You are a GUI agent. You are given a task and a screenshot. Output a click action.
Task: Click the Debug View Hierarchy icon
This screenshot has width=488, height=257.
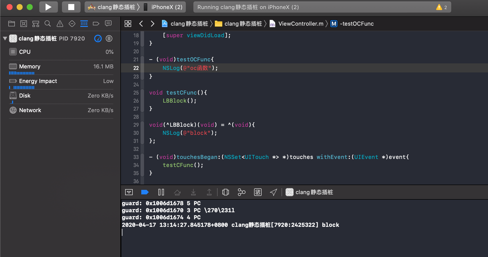click(x=226, y=192)
